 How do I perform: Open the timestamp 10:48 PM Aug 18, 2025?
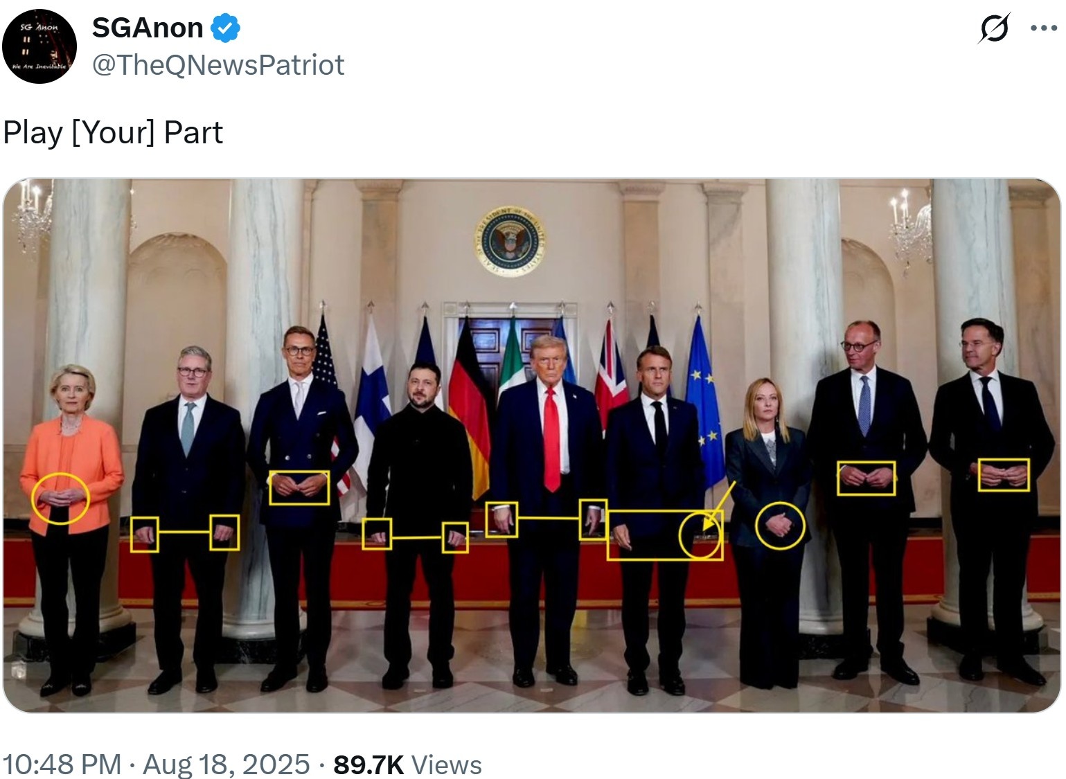[x=156, y=764]
